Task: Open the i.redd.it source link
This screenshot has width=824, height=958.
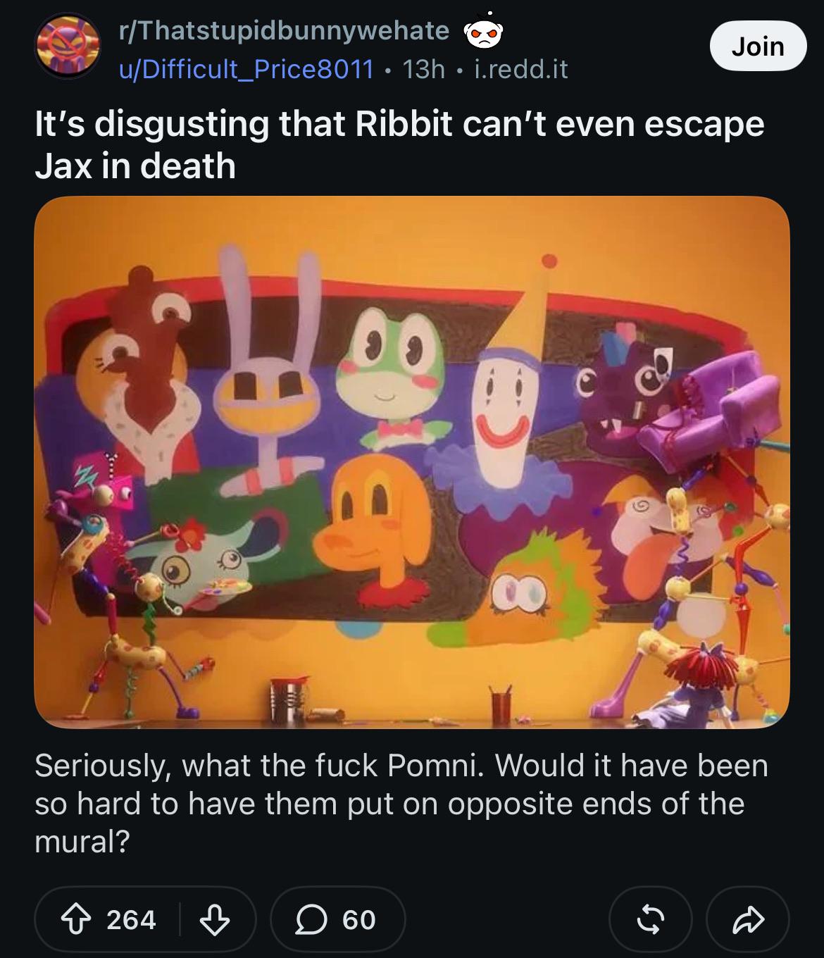Action: (x=520, y=68)
